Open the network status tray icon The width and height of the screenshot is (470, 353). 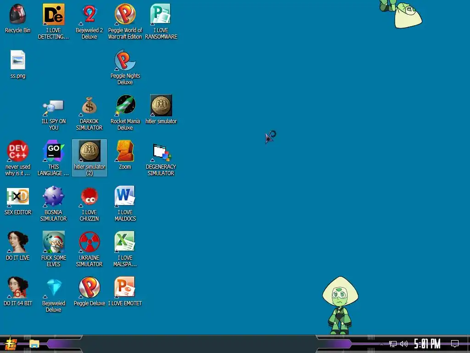[x=393, y=344]
